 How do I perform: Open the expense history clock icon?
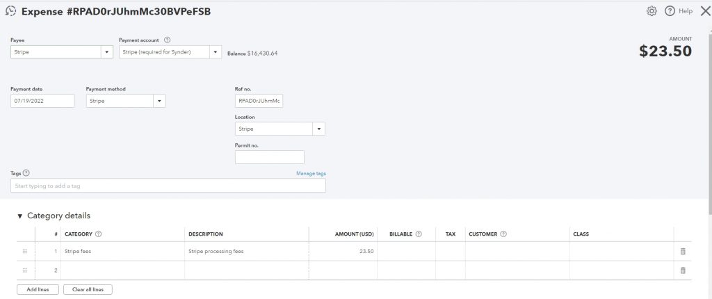tap(10, 12)
